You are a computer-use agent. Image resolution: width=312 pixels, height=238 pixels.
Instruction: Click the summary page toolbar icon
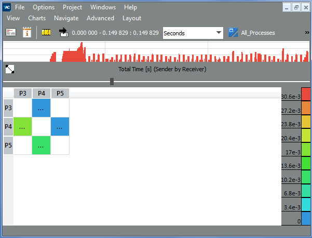[x=11, y=32]
